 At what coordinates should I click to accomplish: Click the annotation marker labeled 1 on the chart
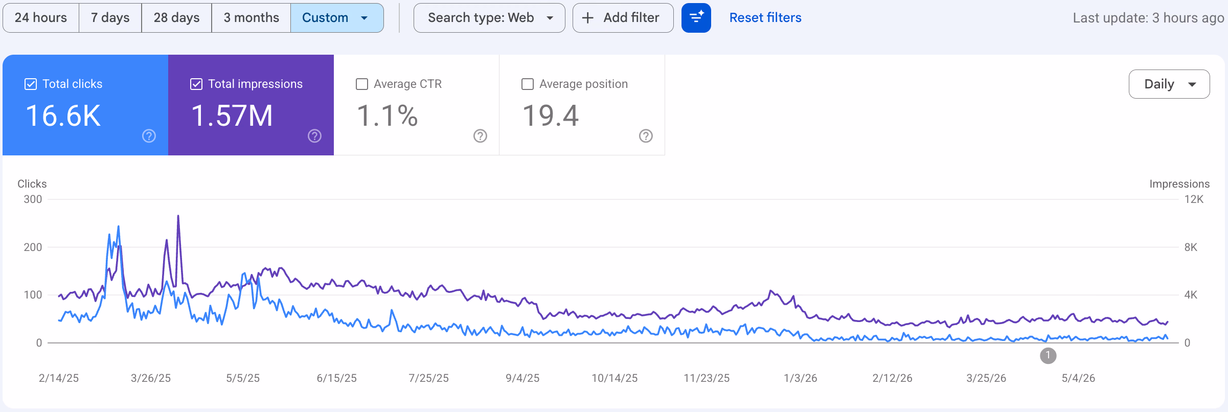1048,355
